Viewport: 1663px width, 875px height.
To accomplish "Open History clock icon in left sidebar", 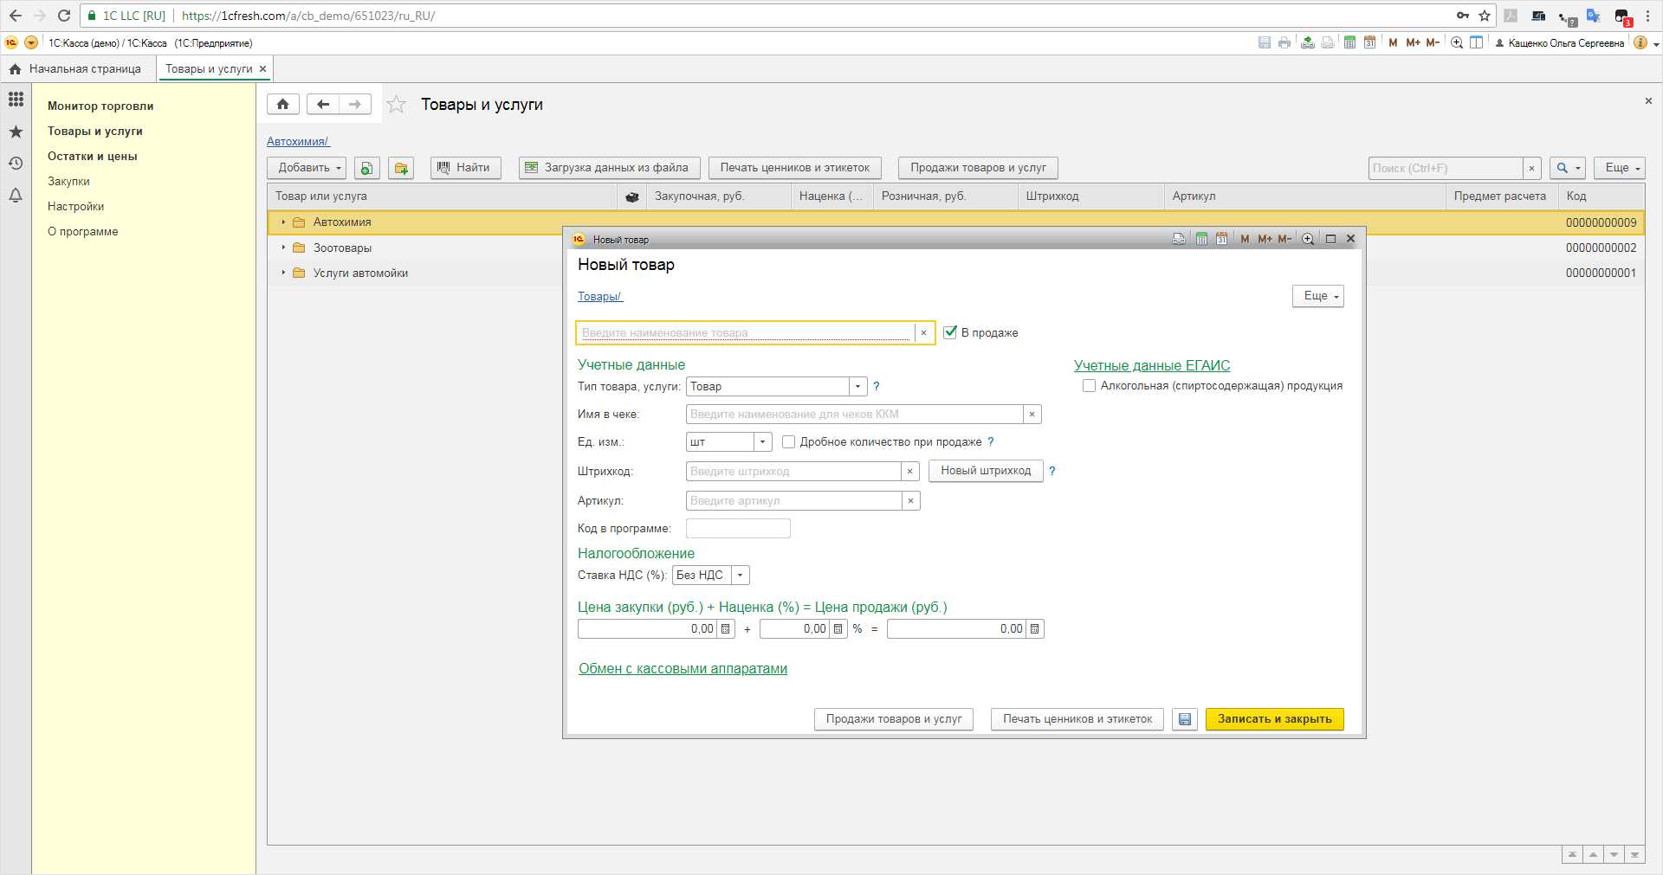I will (16, 164).
